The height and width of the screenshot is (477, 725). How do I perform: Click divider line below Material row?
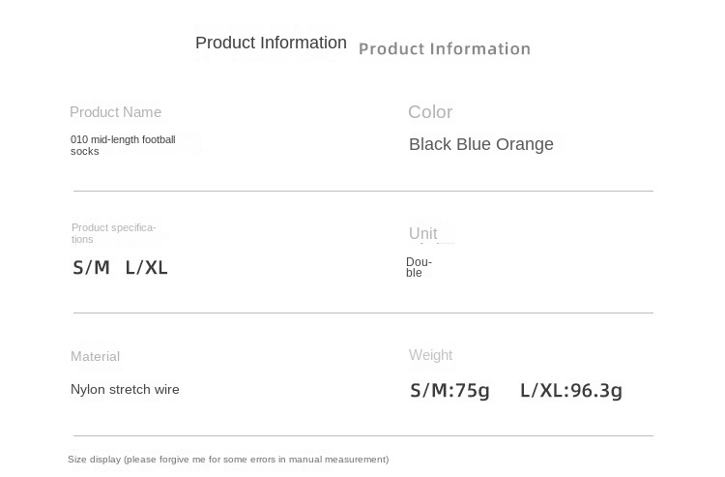362,435
